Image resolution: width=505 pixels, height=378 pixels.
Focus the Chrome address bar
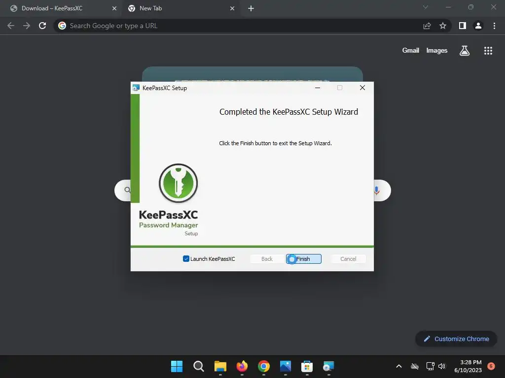[238, 26]
